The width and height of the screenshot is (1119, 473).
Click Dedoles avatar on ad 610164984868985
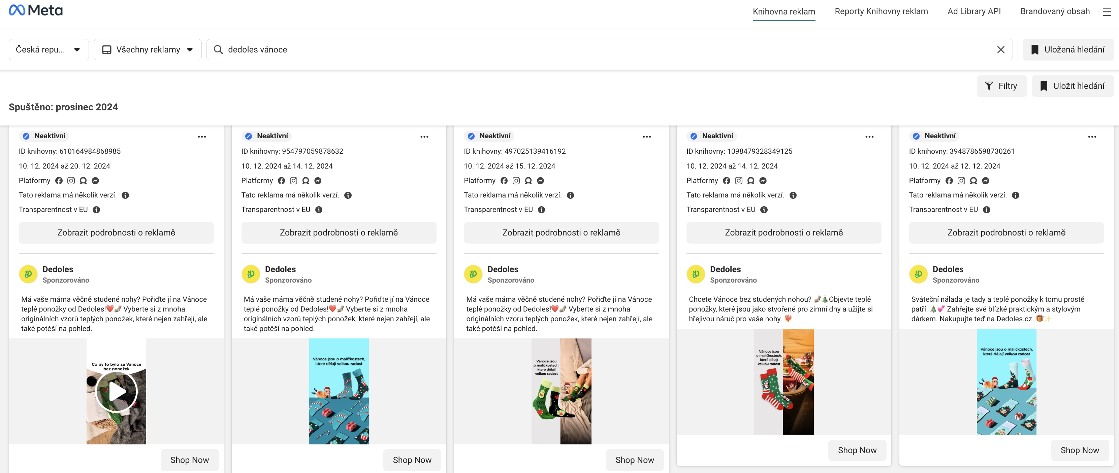point(28,274)
